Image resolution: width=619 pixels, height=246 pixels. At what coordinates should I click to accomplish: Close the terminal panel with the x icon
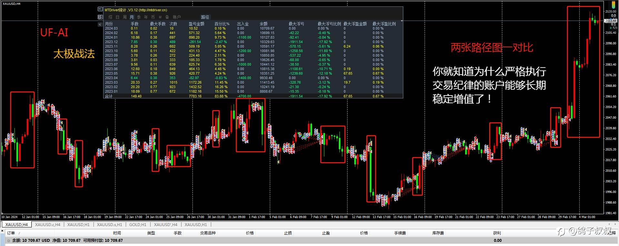click(x=3, y=230)
